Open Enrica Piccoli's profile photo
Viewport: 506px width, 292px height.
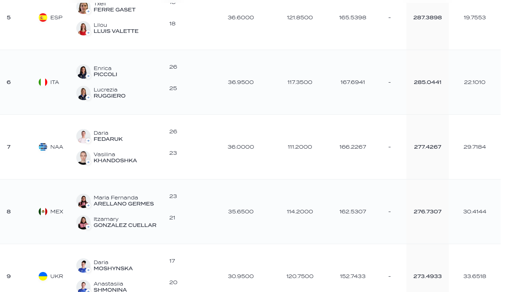pyautogui.click(x=83, y=71)
